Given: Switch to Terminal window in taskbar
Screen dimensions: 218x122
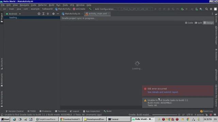Looking at the screenshot, I should pyautogui.click(x=119, y=119).
